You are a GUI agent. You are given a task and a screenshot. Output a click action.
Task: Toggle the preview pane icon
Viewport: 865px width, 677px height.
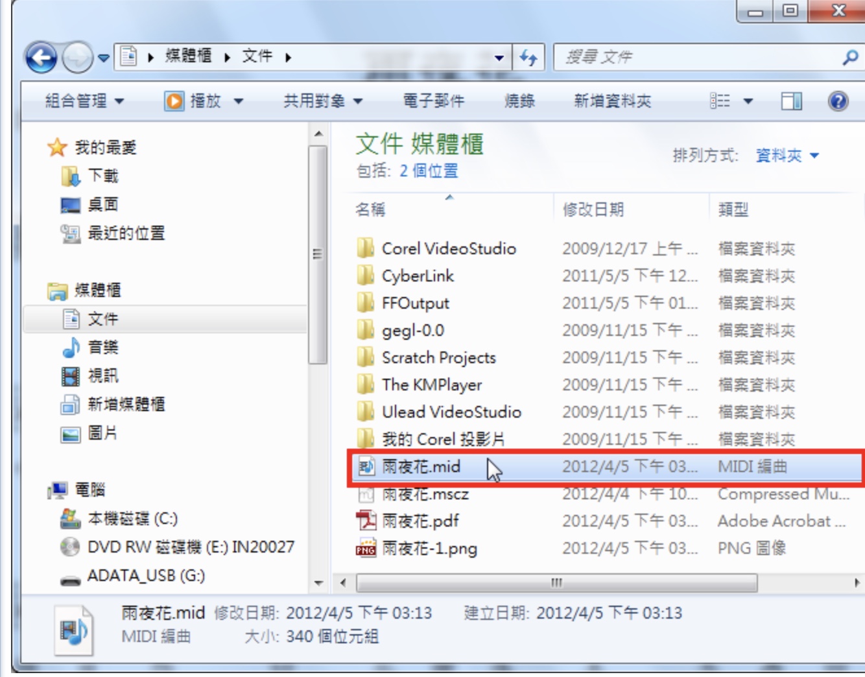pyautogui.click(x=791, y=101)
